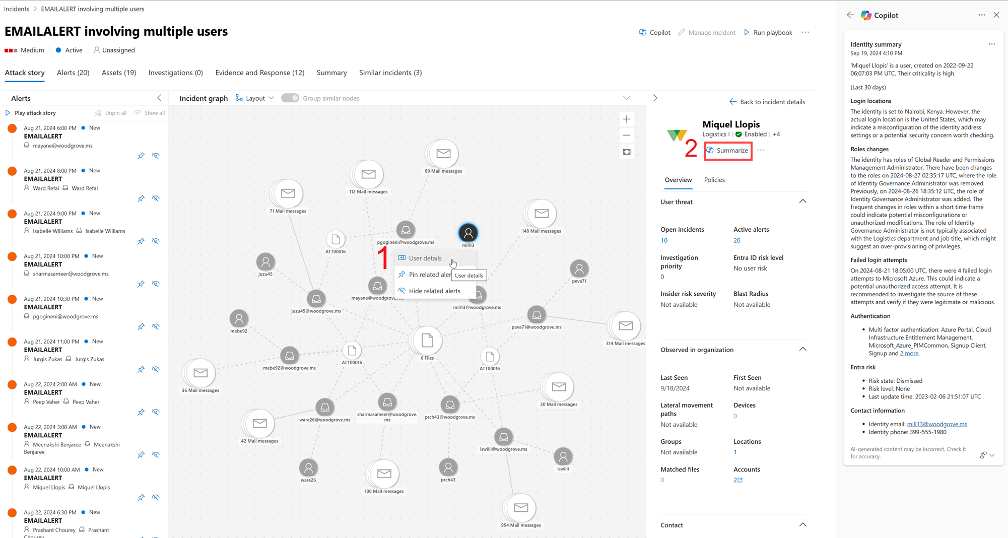Click Manage incident pencil button
The width and height of the screenshot is (1008, 538).
pyautogui.click(x=706, y=32)
